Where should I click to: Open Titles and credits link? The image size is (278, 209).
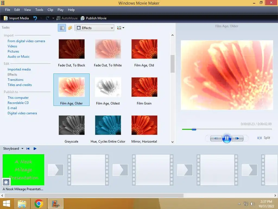pyautogui.click(x=20, y=85)
